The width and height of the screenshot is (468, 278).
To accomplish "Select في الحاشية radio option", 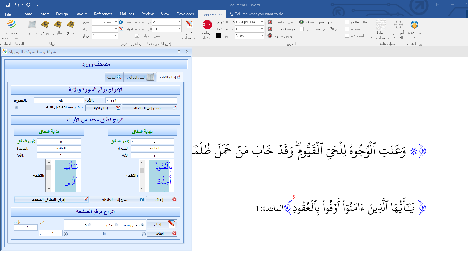I will pyautogui.click(x=270, y=22).
